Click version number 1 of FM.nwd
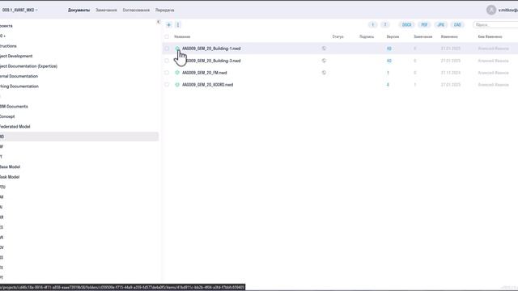Viewport: 518px width, 291px height. [388, 73]
